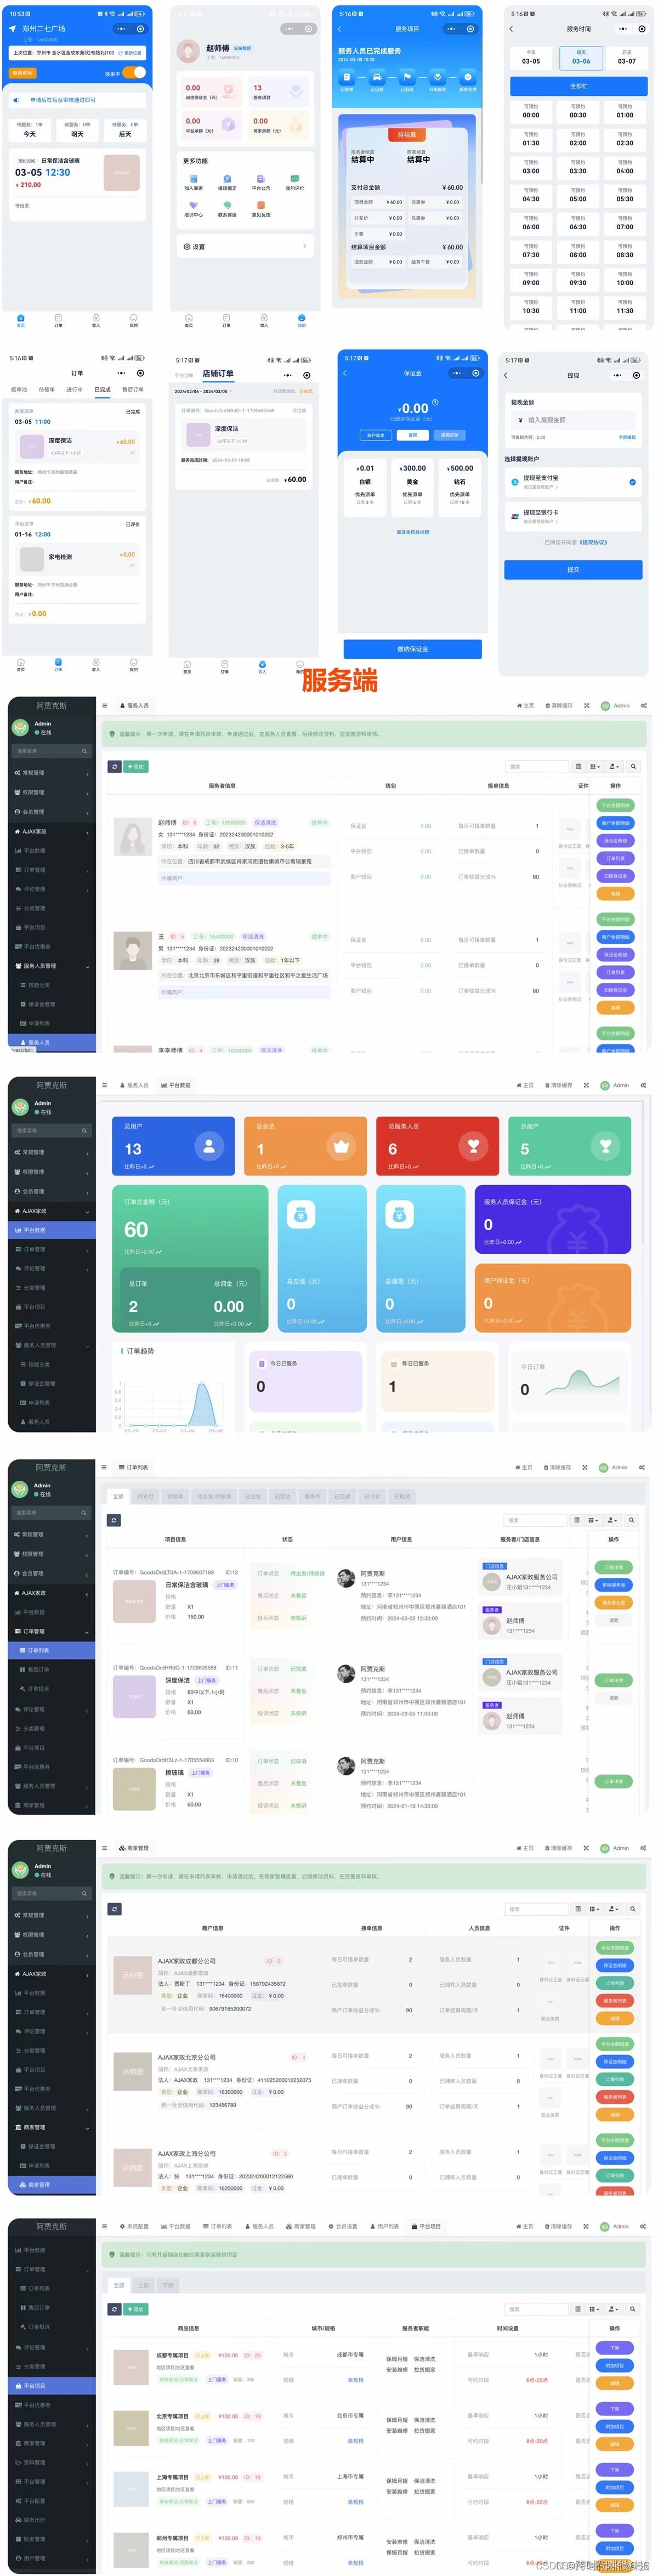This screenshot has width=658, height=2576.
Task: Click hamburger menu icon in 服务人员 admin page
Action: 105,705
